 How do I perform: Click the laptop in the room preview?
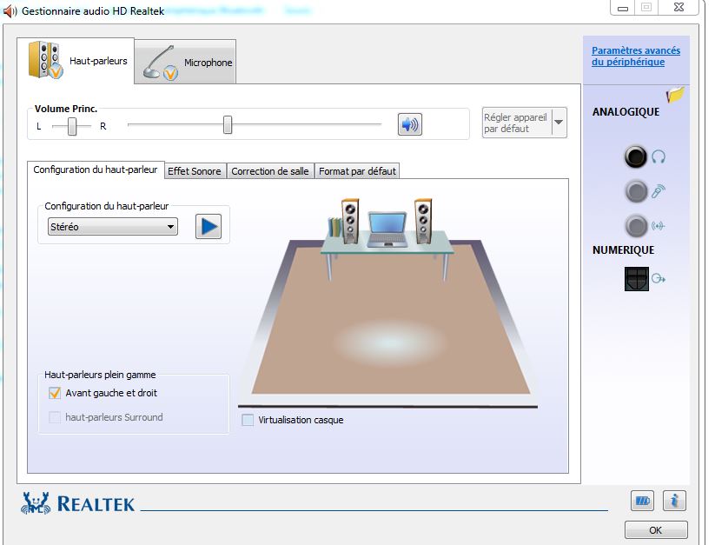pyautogui.click(x=387, y=229)
